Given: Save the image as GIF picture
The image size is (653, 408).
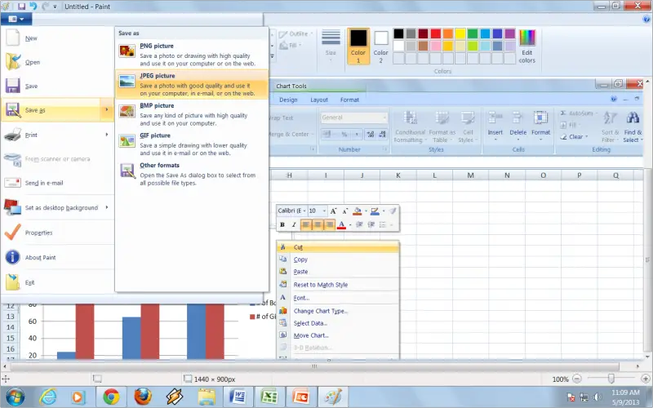Looking at the screenshot, I should pos(192,144).
